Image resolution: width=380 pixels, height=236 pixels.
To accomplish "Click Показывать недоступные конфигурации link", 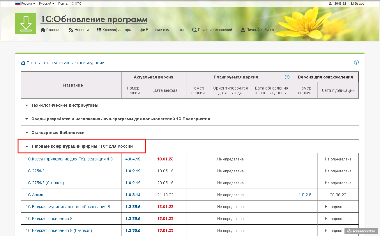I will (x=66, y=63).
